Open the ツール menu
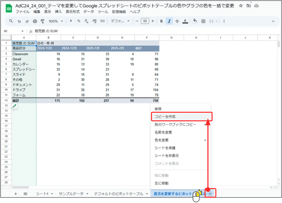The width and height of the screenshot is (282, 203). pos(103,12)
